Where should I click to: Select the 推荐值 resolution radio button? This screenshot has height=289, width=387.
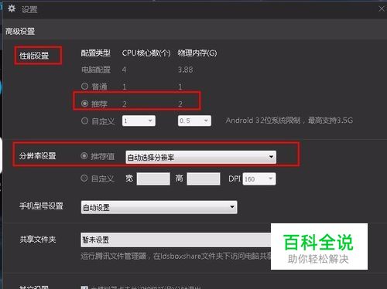[x=84, y=156]
